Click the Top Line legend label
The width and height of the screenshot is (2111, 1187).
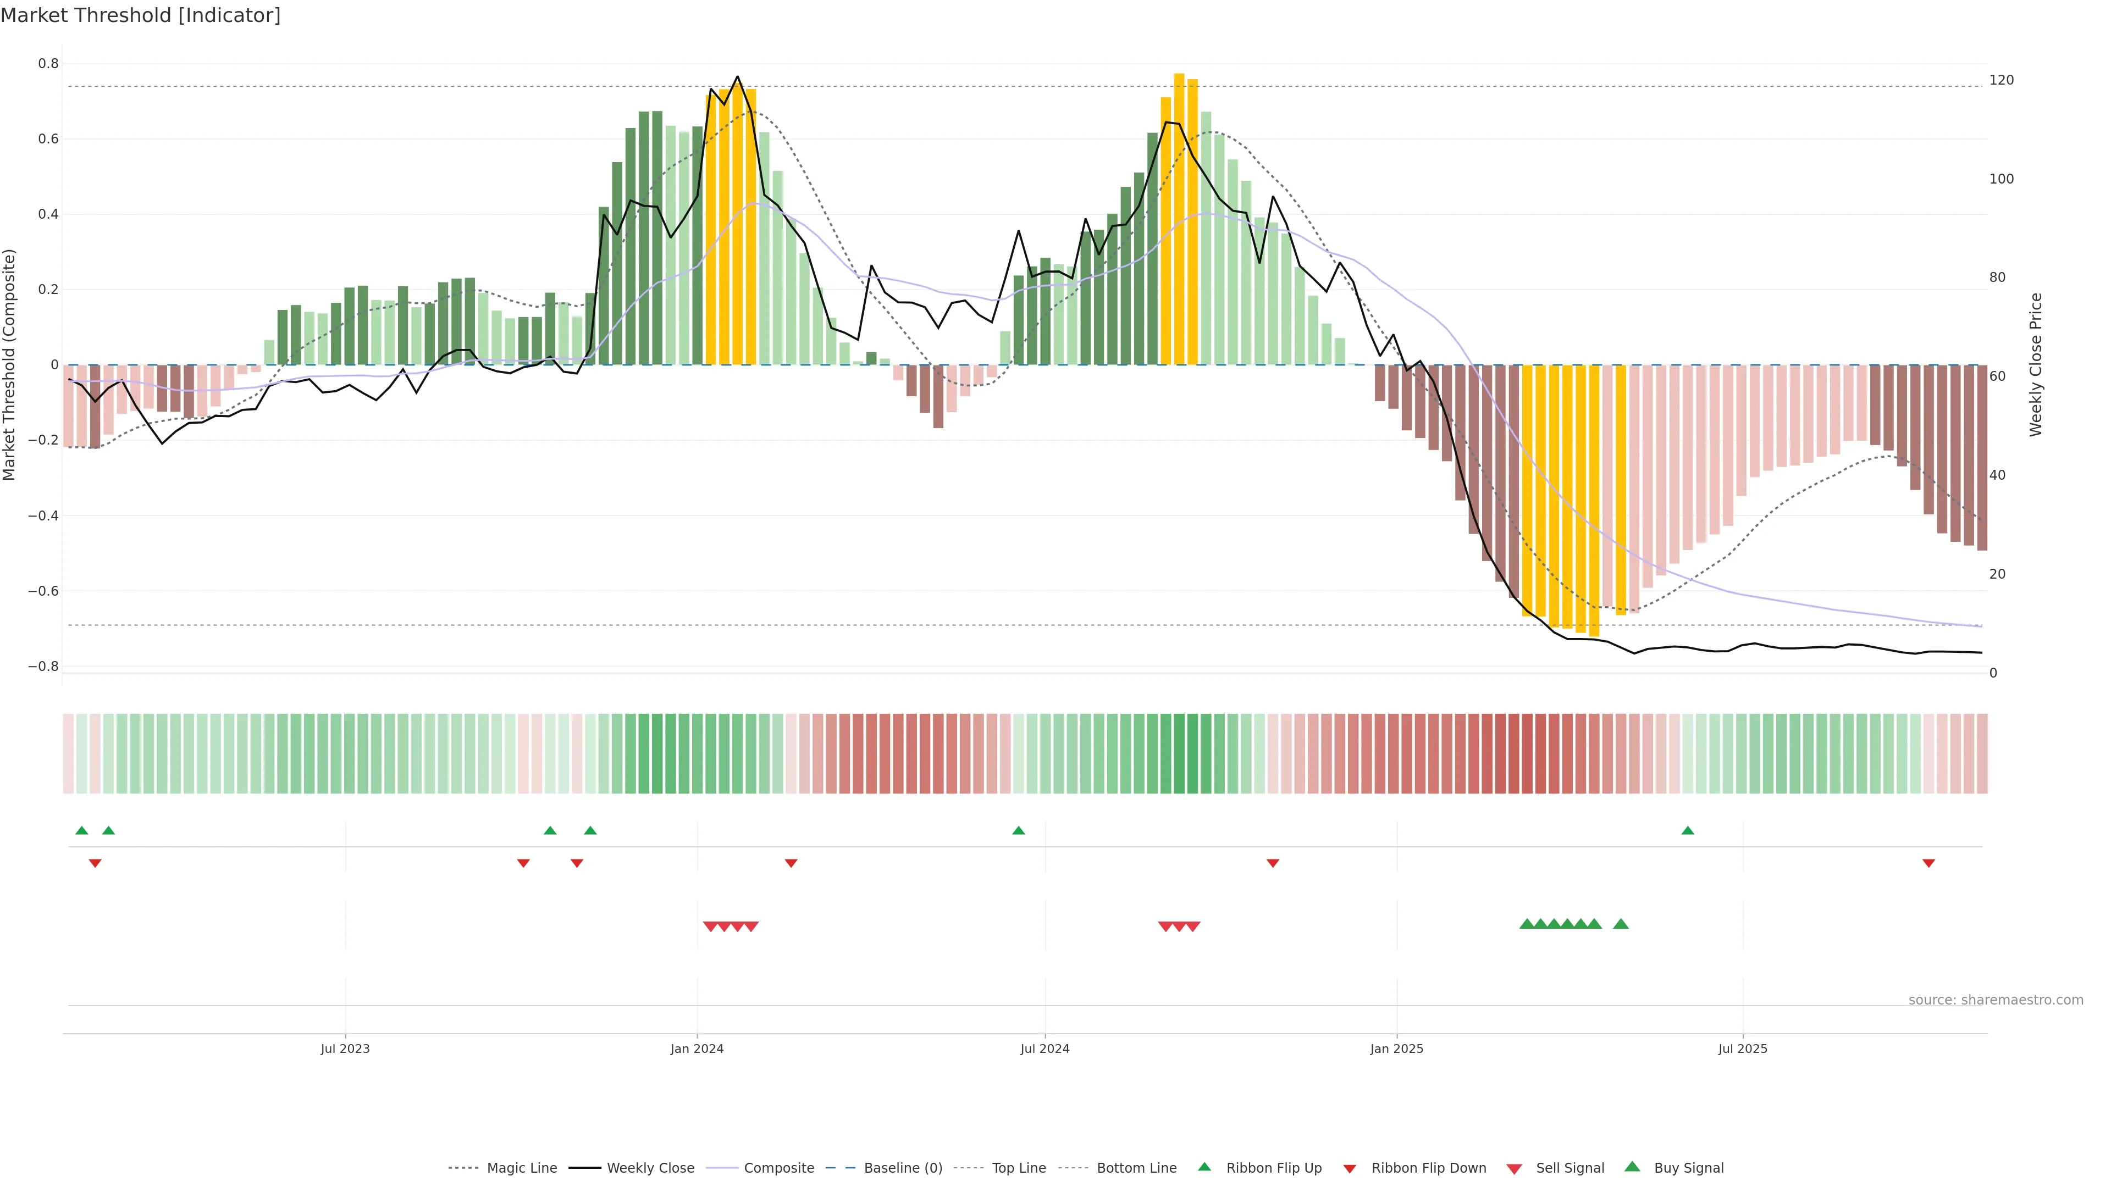[x=1019, y=1168]
